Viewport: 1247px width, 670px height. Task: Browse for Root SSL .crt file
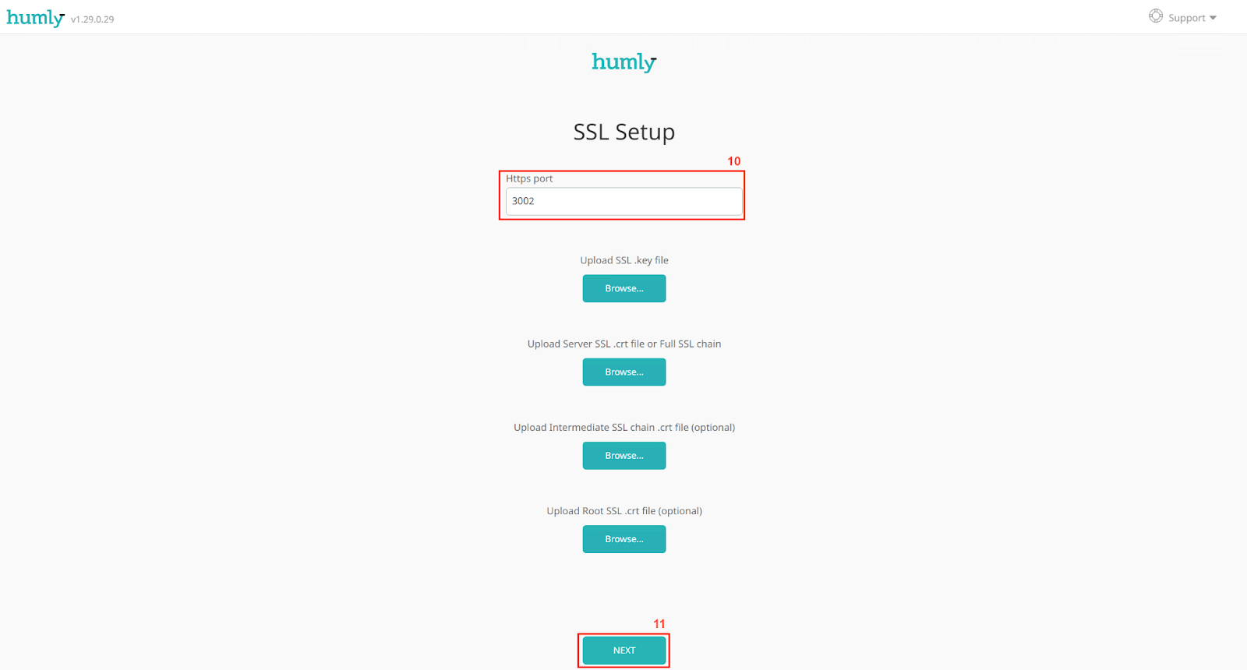[x=623, y=539]
